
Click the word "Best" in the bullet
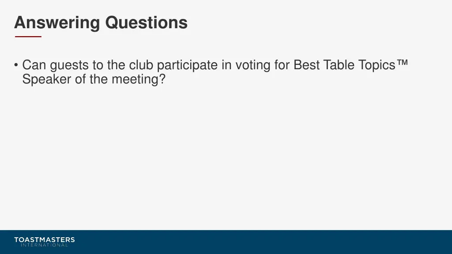pyautogui.click(x=306, y=65)
